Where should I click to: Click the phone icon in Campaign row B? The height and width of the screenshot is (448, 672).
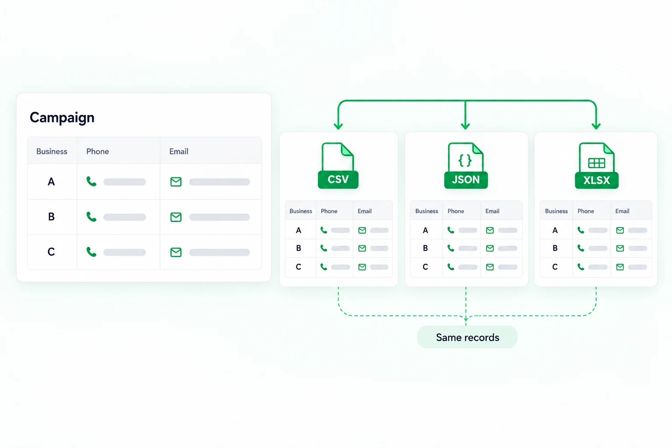[91, 217]
